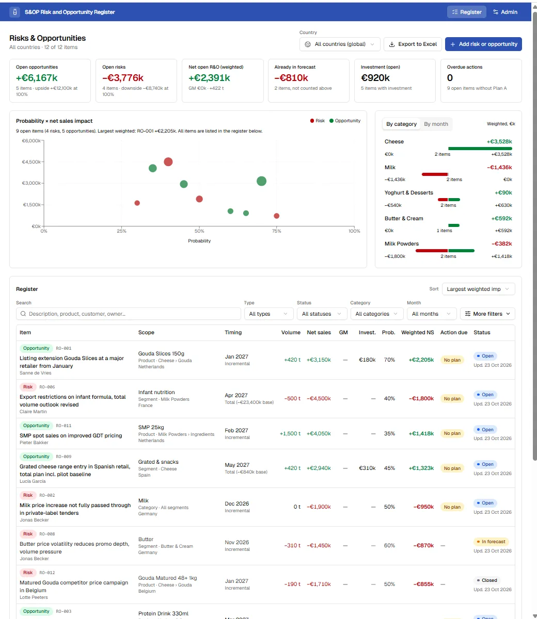
Task: Click weighted value +€2,205k
Action: (x=421, y=360)
